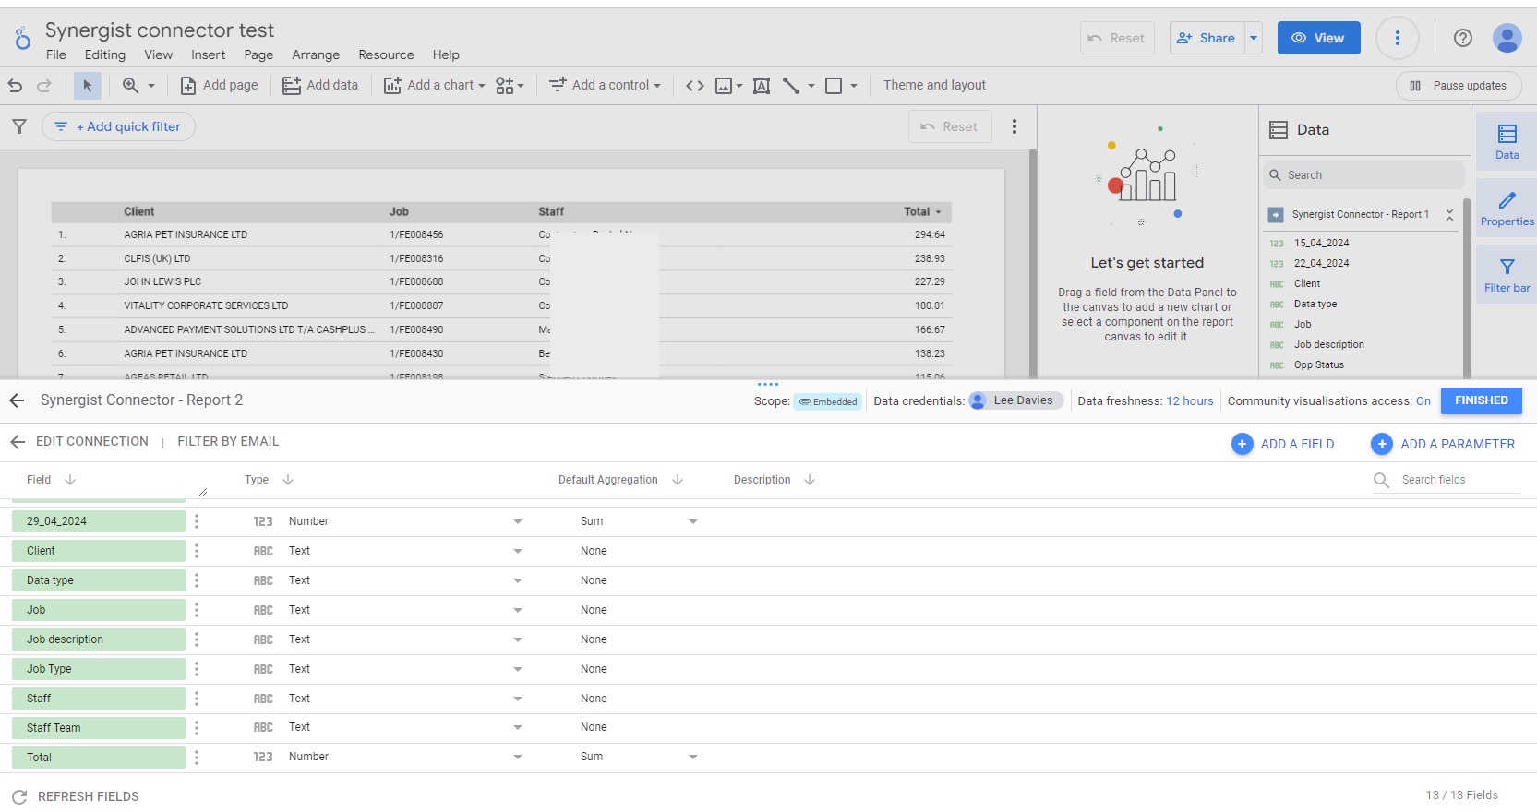Image resolution: width=1537 pixels, height=812 pixels.
Task: Click the Search box in Data panel
Action: pyautogui.click(x=1363, y=175)
